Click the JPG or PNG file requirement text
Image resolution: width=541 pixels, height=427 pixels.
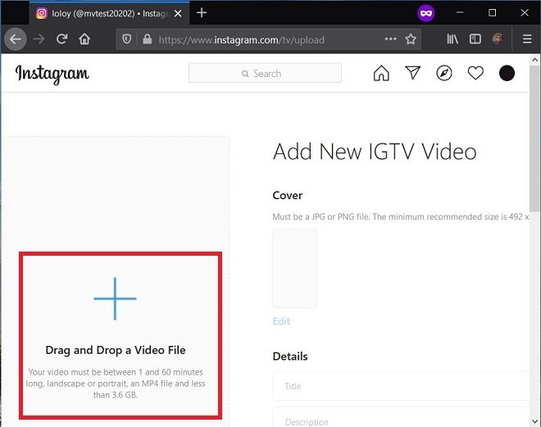click(x=401, y=216)
